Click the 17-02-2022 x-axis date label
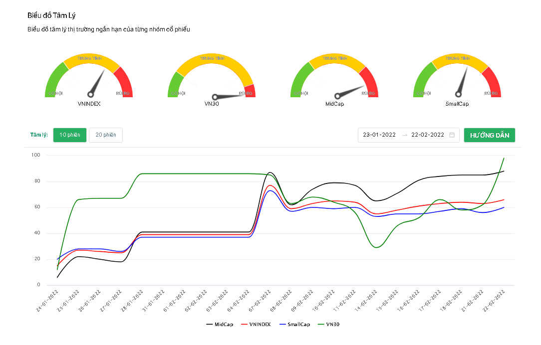 431,301
